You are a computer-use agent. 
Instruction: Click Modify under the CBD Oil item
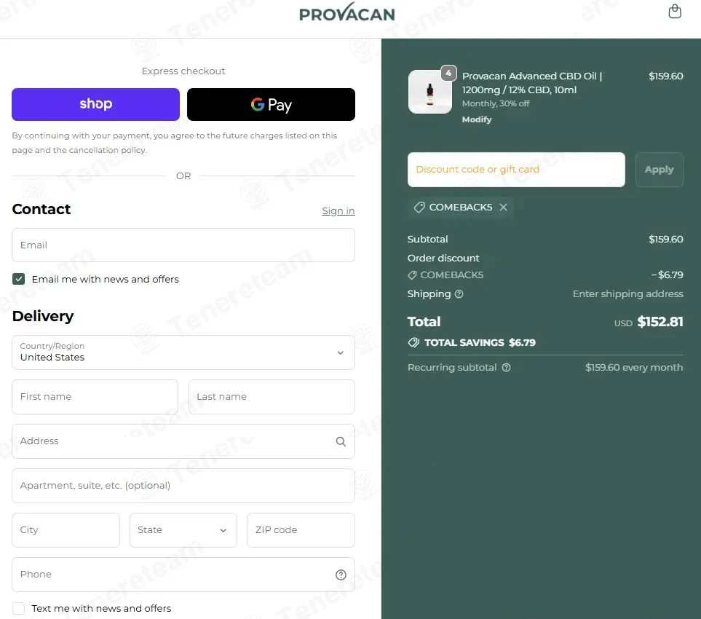pos(477,119)
